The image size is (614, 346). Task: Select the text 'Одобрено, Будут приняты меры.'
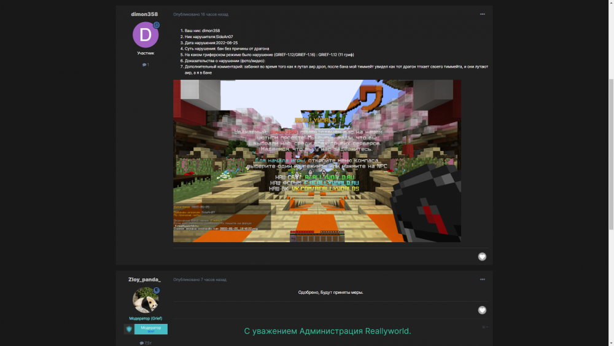coord(330,293)
